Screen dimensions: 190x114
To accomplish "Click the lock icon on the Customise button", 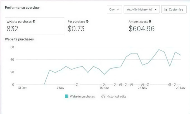I will [x=166, y=9].
